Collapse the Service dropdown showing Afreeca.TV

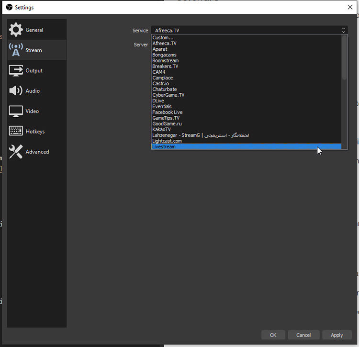249,30
